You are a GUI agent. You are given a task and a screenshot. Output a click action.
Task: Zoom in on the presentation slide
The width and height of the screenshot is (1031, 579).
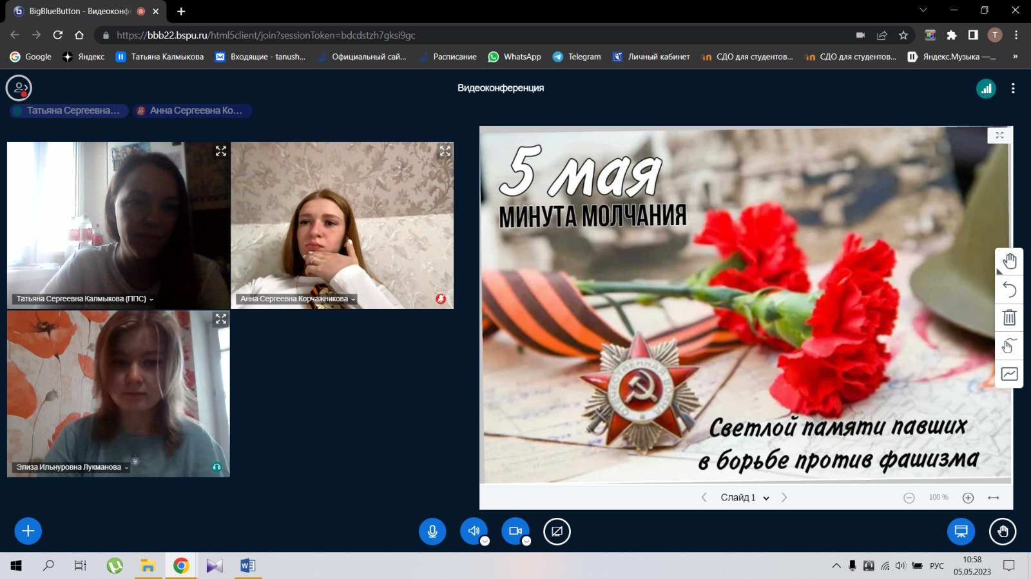coord(968,497)
